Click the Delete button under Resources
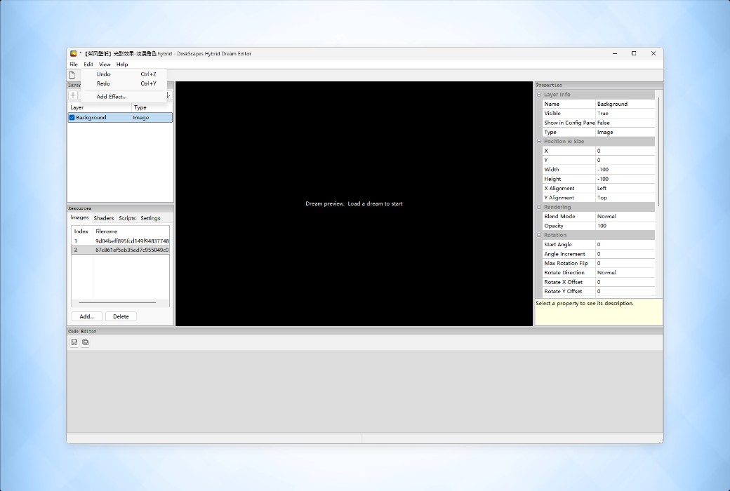This screenshot has width=730, height=491. (121, 316)
